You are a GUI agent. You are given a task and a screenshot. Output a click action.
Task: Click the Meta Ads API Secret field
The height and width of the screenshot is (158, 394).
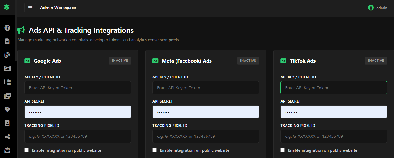(206, 112)
